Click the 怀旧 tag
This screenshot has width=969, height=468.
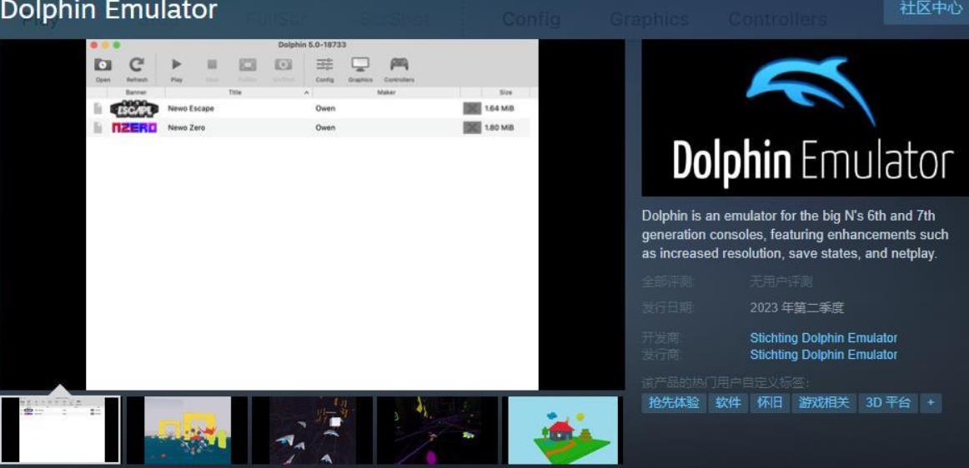pos(770,403)
